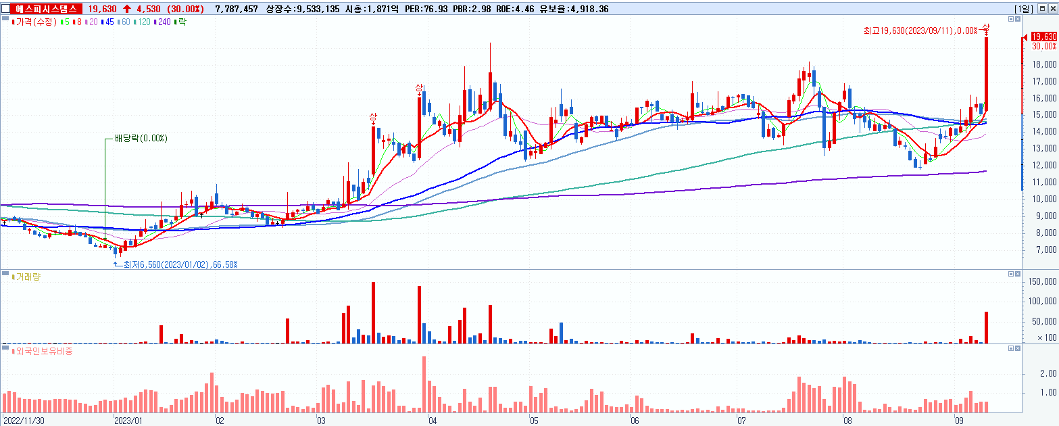Image resolution: width=1059 pixels, height=426 pixels.
Task: Click the 09 month label on date axis
Action: tap(958, 421)
